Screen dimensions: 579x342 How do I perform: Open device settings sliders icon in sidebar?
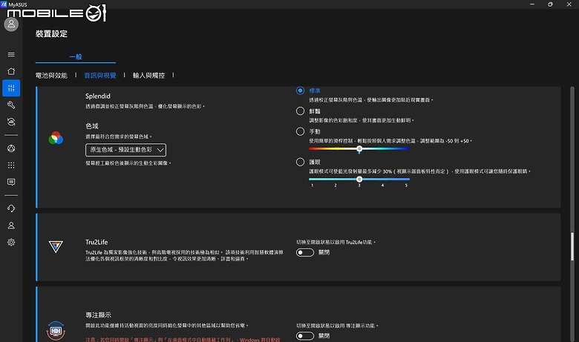click(x=11, y=88)
